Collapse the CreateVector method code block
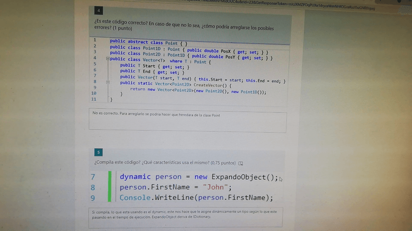The width and height of the screenshot is (412, 231). pyautogui.click(x=108, y=82)
